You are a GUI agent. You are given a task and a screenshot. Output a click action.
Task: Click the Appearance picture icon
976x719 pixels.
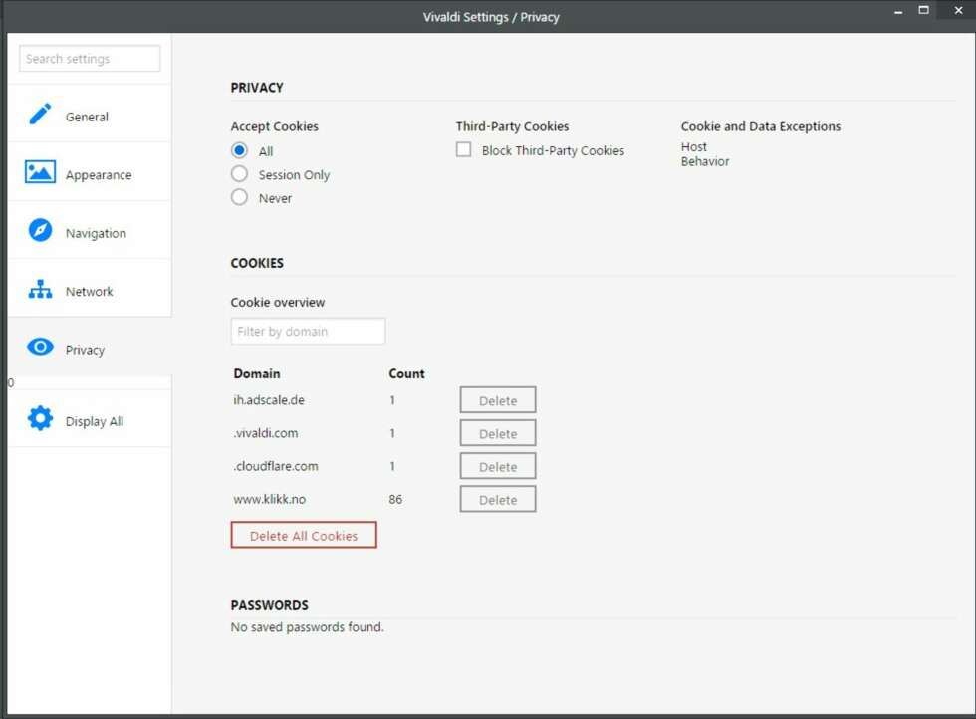tap(41, 172)
